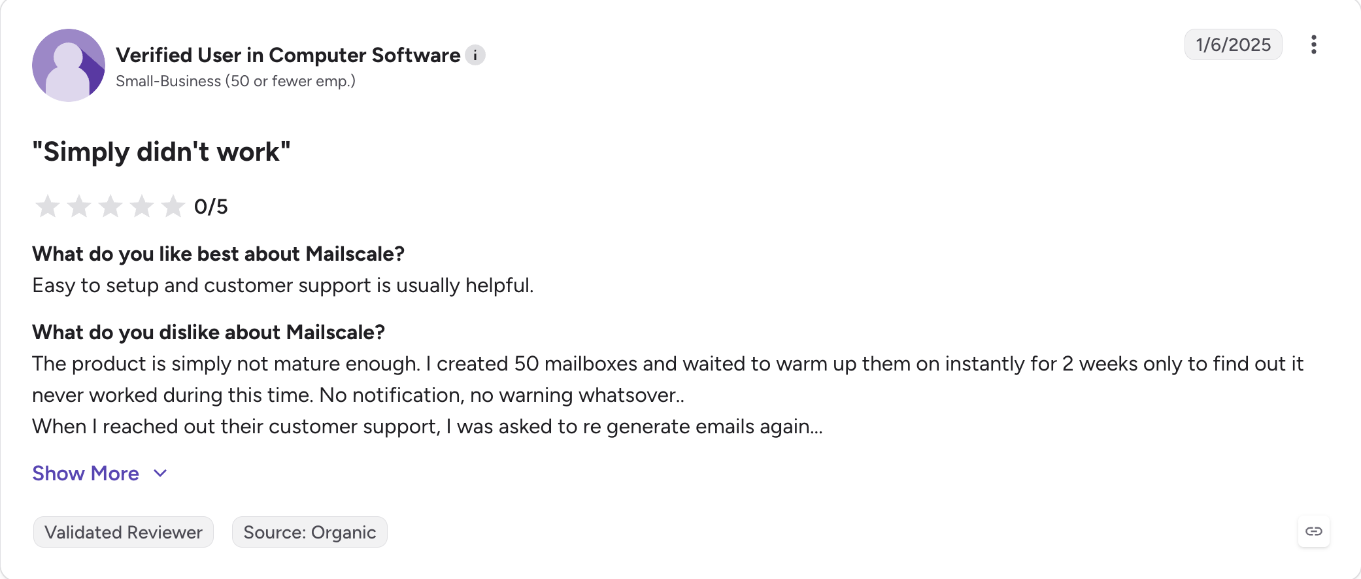This screenshot has height=579, width=1361.
Task: Click the Verified User in Computer Software name
Action: point(288,56)
